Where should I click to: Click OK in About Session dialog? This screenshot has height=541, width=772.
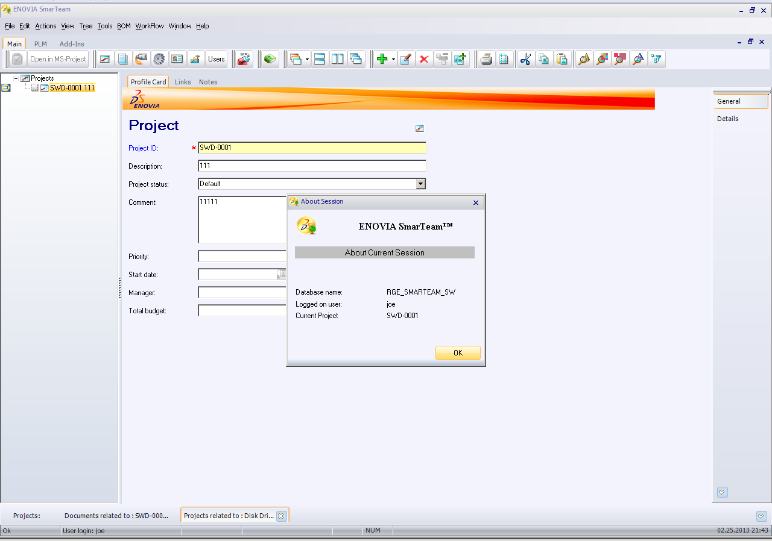pos(458,353)
